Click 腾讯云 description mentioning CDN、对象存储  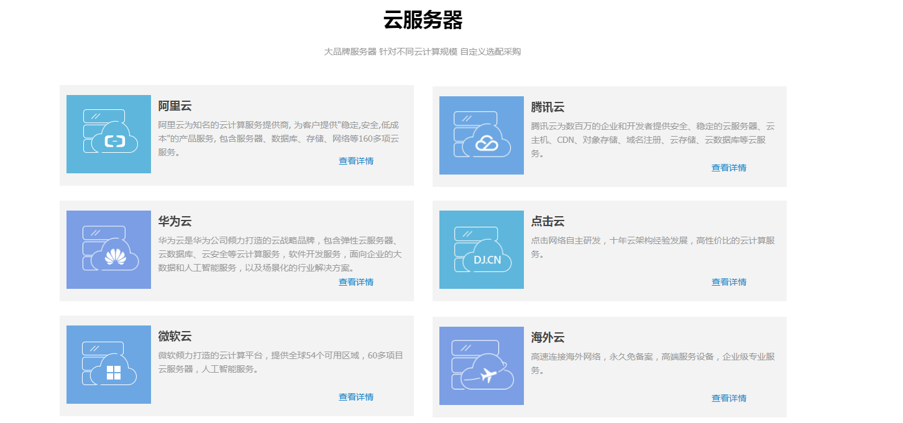653,140
